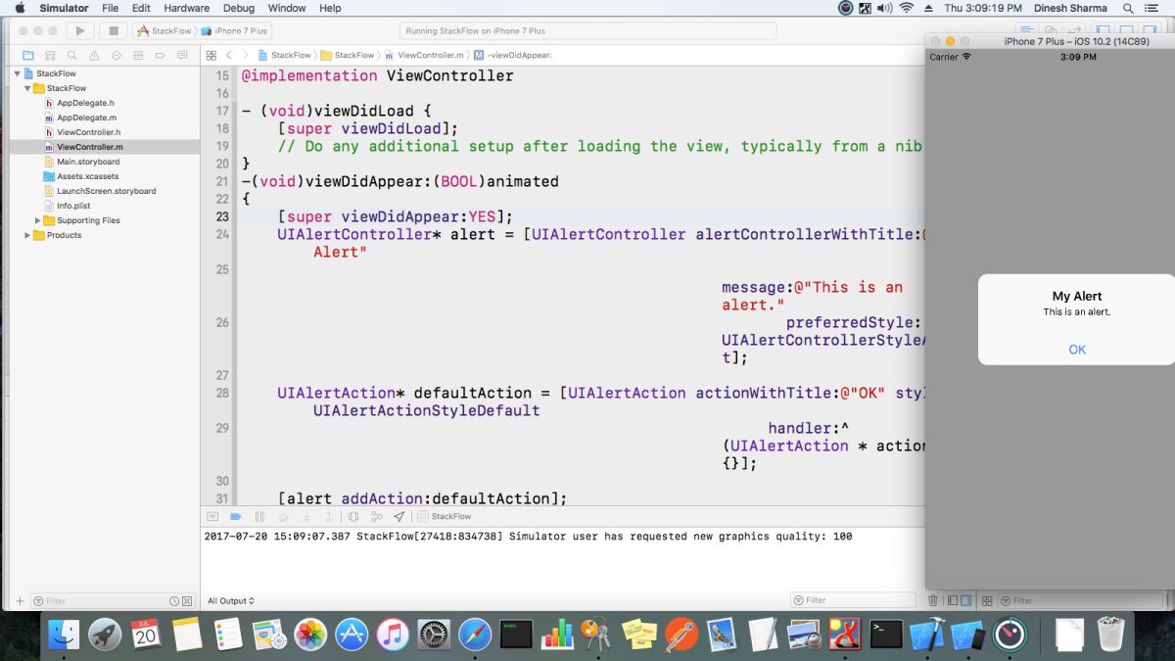Open Assets.xcassets in navigator

point(87,176)
